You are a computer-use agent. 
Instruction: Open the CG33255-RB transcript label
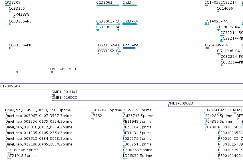[20, 21]
